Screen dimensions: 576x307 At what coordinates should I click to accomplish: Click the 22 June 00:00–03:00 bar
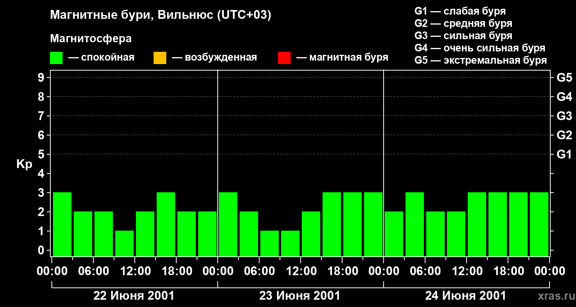pyautogui.click(x=62, y=224)
